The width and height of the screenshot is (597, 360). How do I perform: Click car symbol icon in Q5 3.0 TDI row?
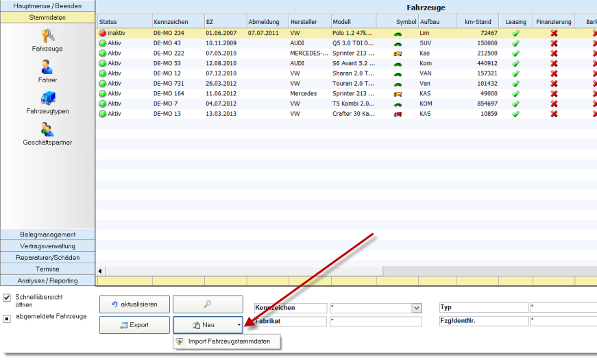point(398,44)
